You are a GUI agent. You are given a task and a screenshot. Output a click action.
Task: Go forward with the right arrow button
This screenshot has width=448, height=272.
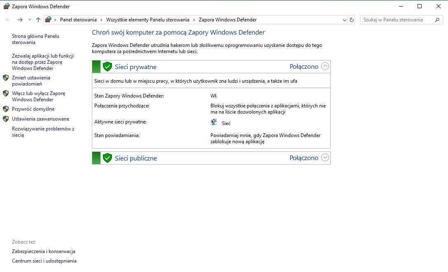(20, 20)
